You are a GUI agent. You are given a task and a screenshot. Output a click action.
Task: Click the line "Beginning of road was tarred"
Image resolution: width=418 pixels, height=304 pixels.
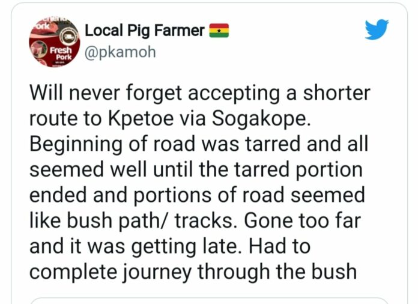(x=200, y=144)
